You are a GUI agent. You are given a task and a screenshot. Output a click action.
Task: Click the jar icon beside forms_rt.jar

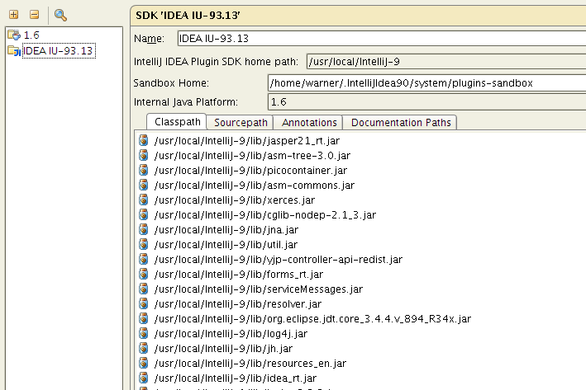tap(144, 274)
